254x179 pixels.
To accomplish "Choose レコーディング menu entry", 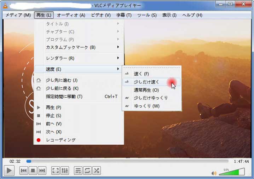I will [x=79, y=140].
